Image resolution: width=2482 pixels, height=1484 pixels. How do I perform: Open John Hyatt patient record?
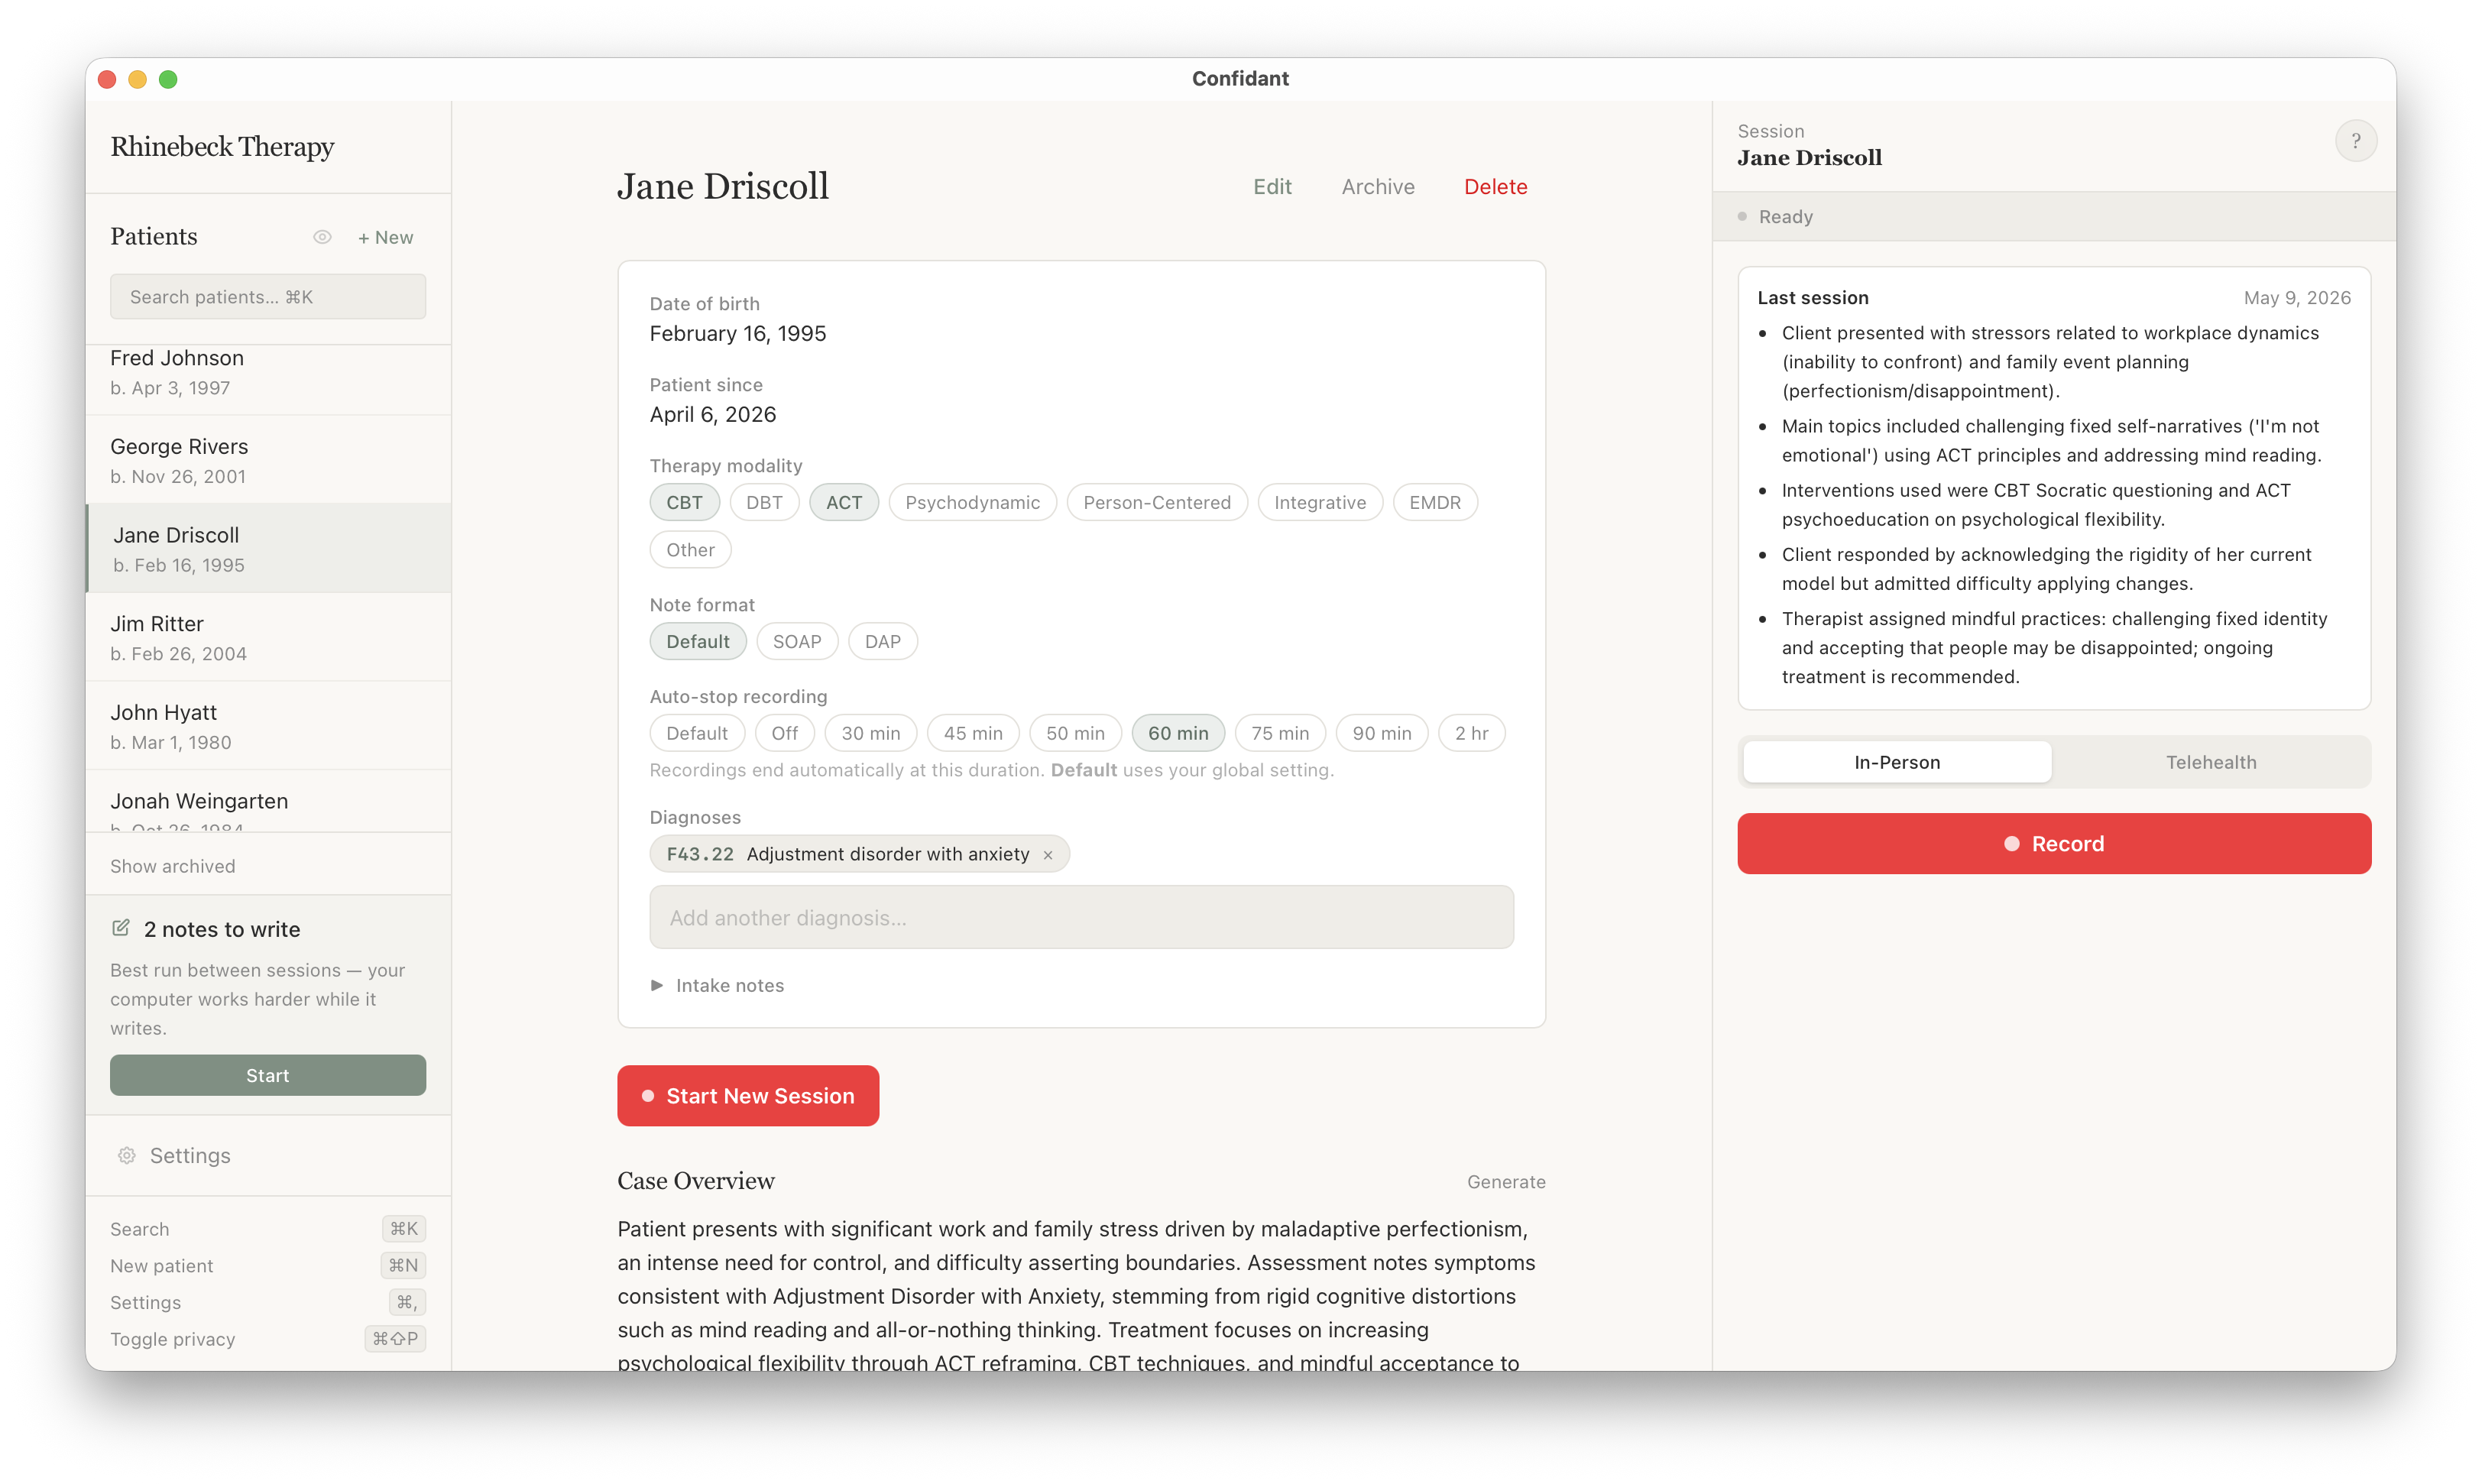[268, 726]
